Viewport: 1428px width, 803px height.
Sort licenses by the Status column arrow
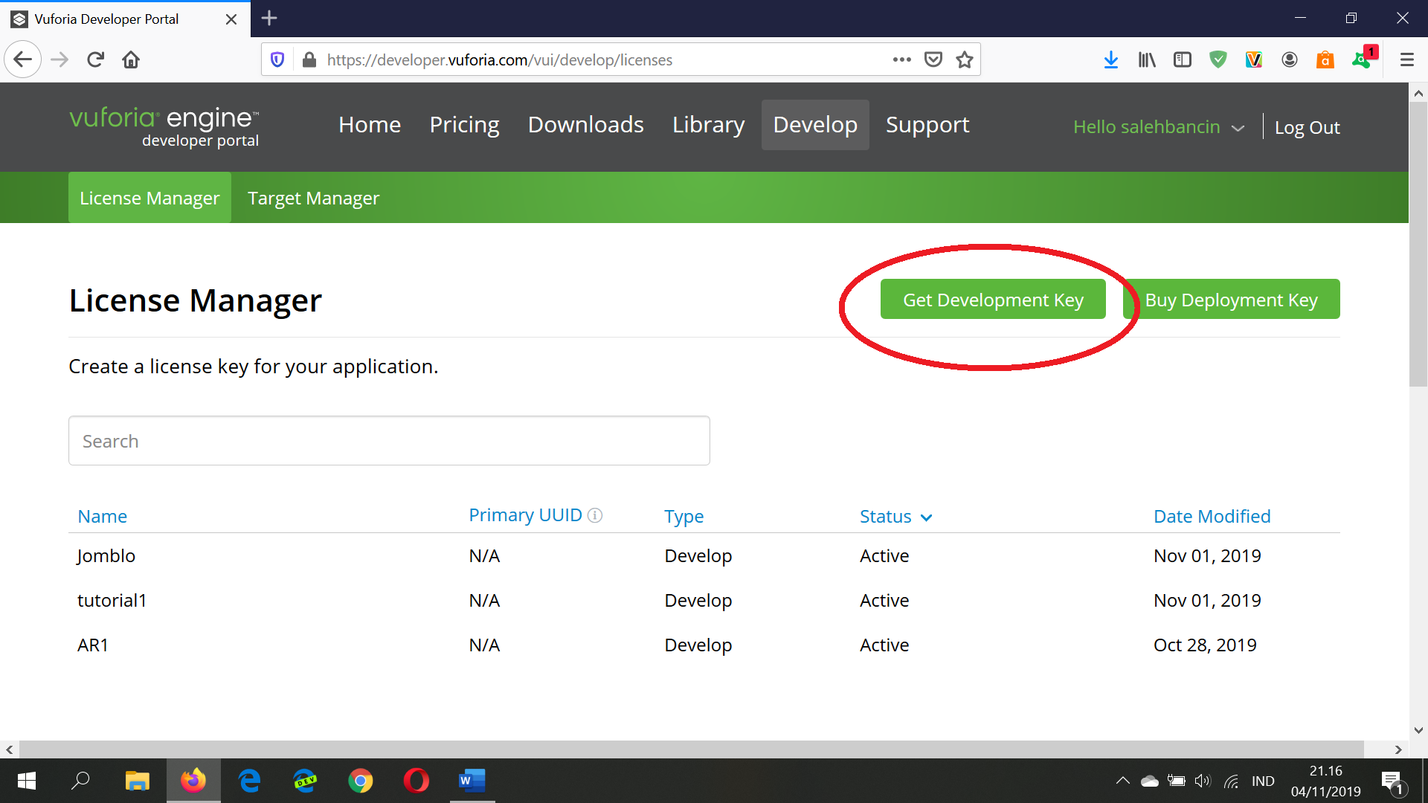point(926,517)
